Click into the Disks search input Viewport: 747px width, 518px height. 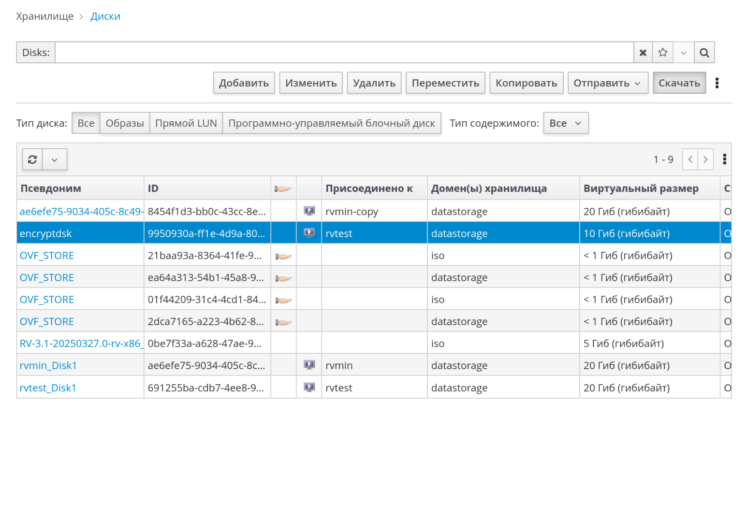tap(344, 53)
